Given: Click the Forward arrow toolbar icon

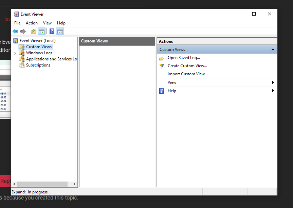Looking at the screenshot, I should (x=23, y=31).
